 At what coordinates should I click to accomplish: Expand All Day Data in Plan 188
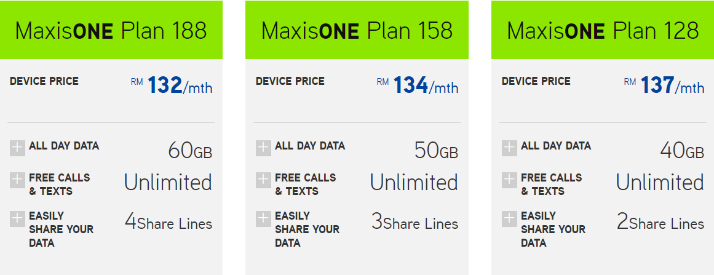17,148
